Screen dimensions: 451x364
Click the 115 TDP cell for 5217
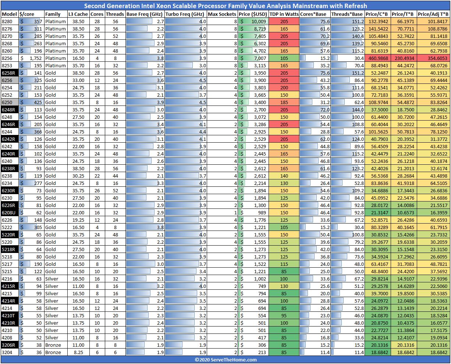coord(284,264)
